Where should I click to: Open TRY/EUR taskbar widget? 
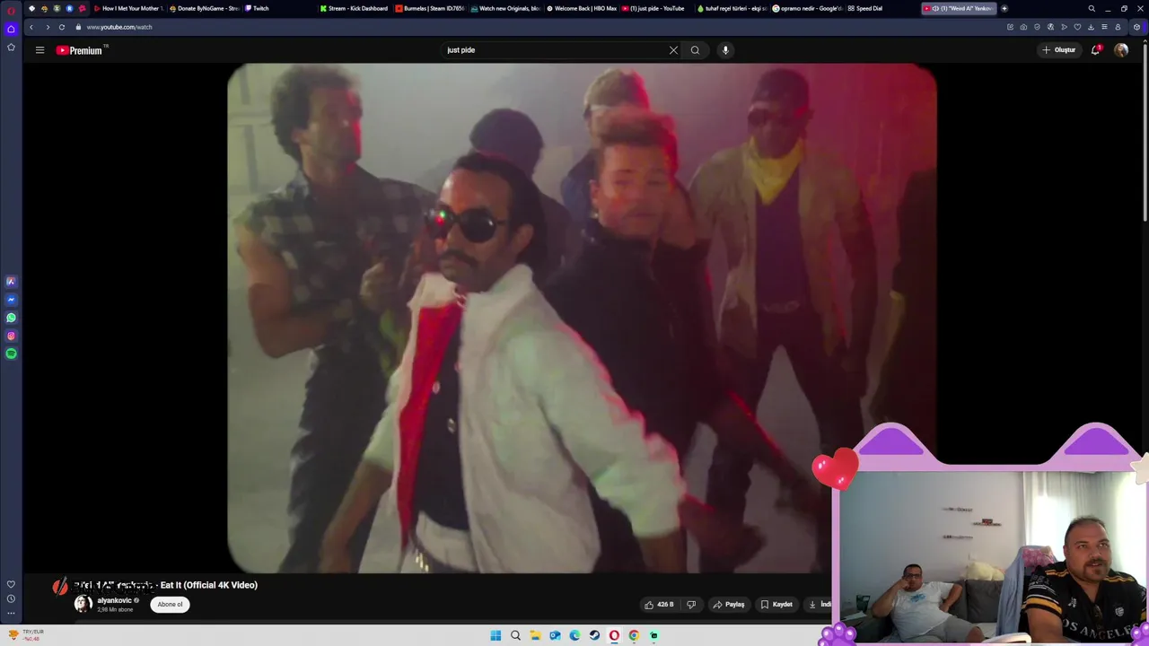(25, 634)
